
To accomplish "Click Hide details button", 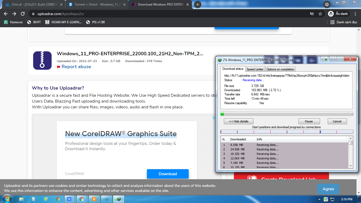I will [239, 121].
